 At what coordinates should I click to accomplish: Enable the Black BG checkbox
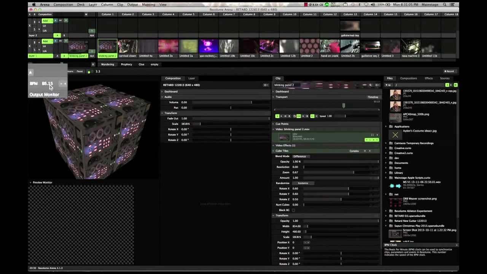[x=293, y=210]
